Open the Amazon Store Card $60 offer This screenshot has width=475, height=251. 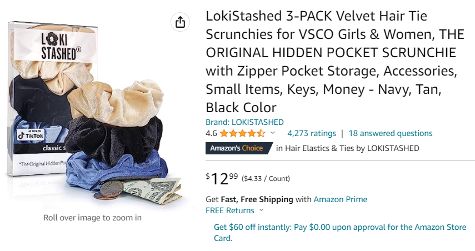click(x=340, y=233)
